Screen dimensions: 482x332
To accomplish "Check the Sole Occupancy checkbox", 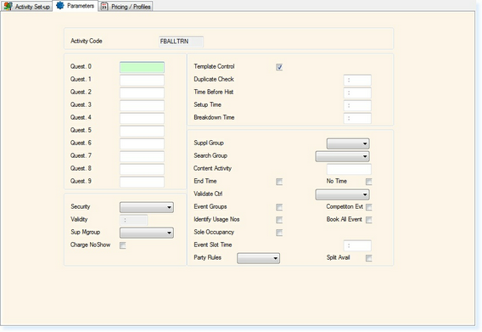I will point(279,233).
